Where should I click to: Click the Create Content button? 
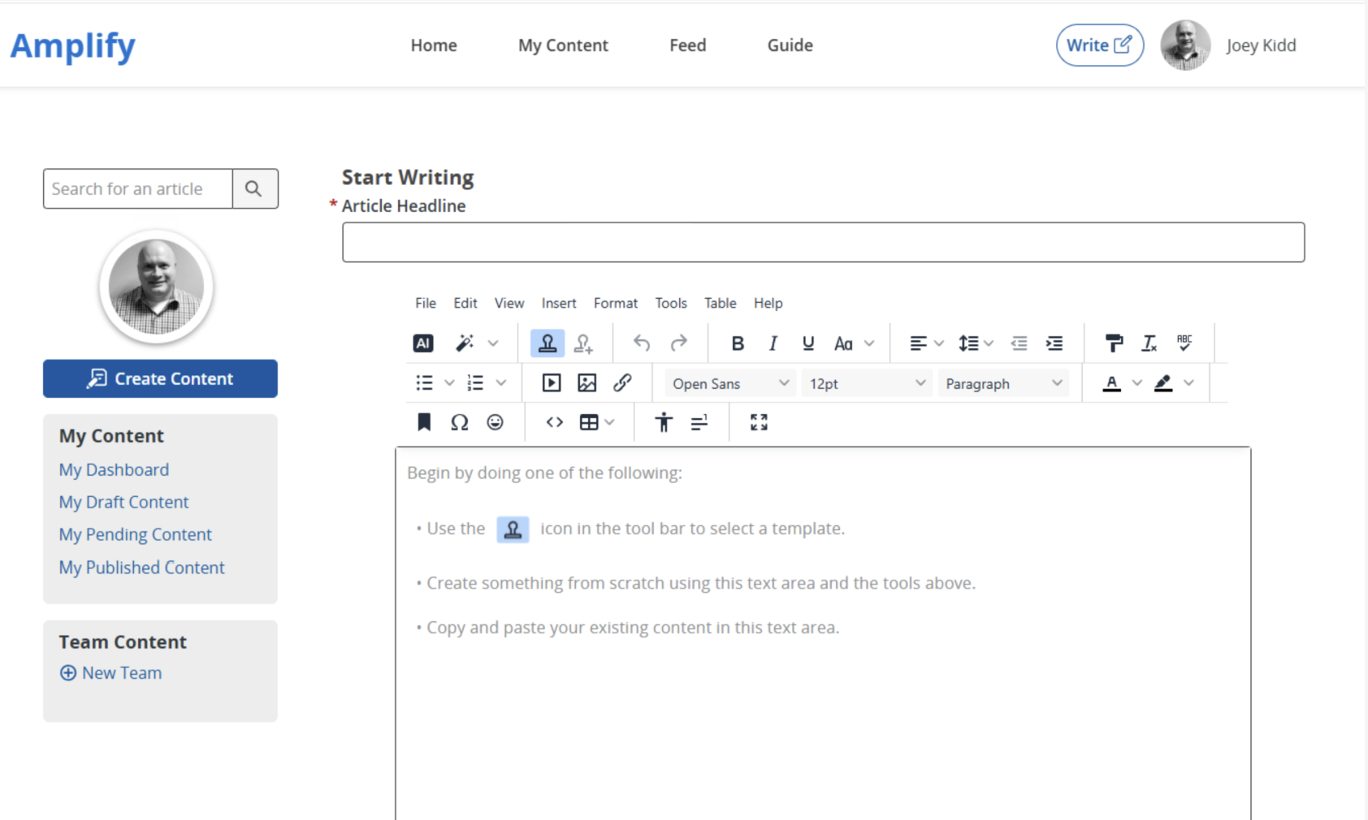pos(160,378)
